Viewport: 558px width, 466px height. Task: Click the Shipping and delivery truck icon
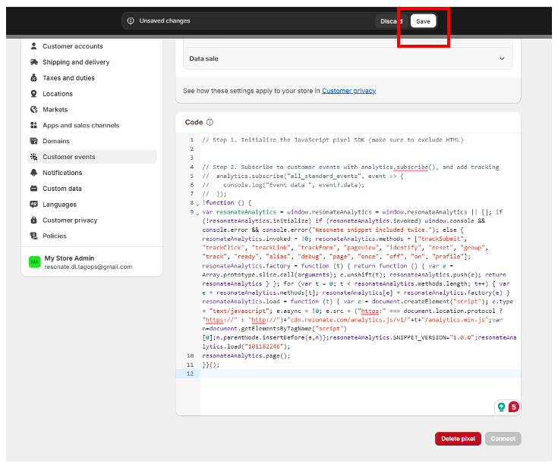click(x=34, y=62)
